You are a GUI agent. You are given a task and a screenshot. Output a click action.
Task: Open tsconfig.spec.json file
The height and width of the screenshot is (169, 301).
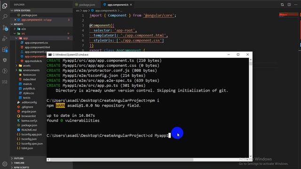point(32,144)
